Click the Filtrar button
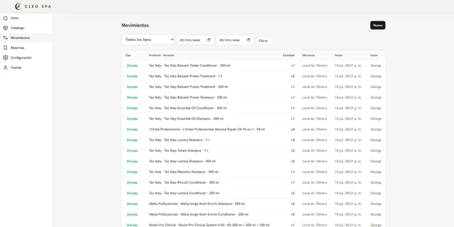 (263, 41)
